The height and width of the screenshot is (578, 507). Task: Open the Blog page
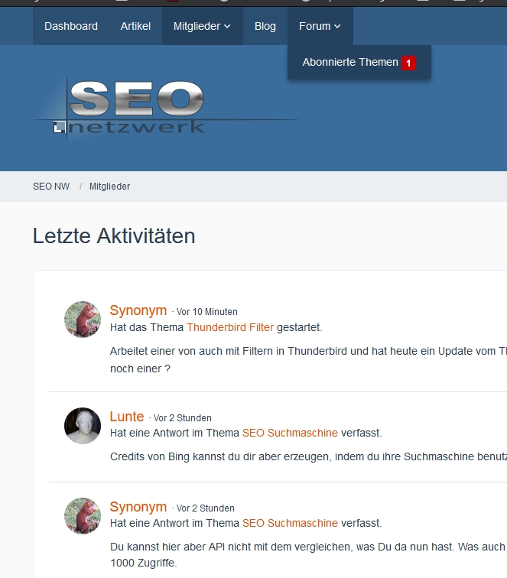coord(265,26)
